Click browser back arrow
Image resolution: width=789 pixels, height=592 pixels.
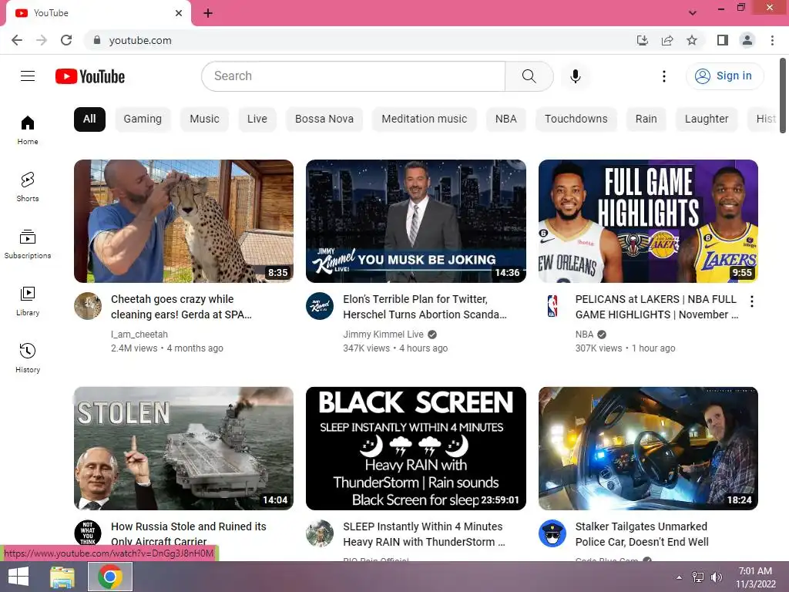pyautogui.click(x=17, y=40)
